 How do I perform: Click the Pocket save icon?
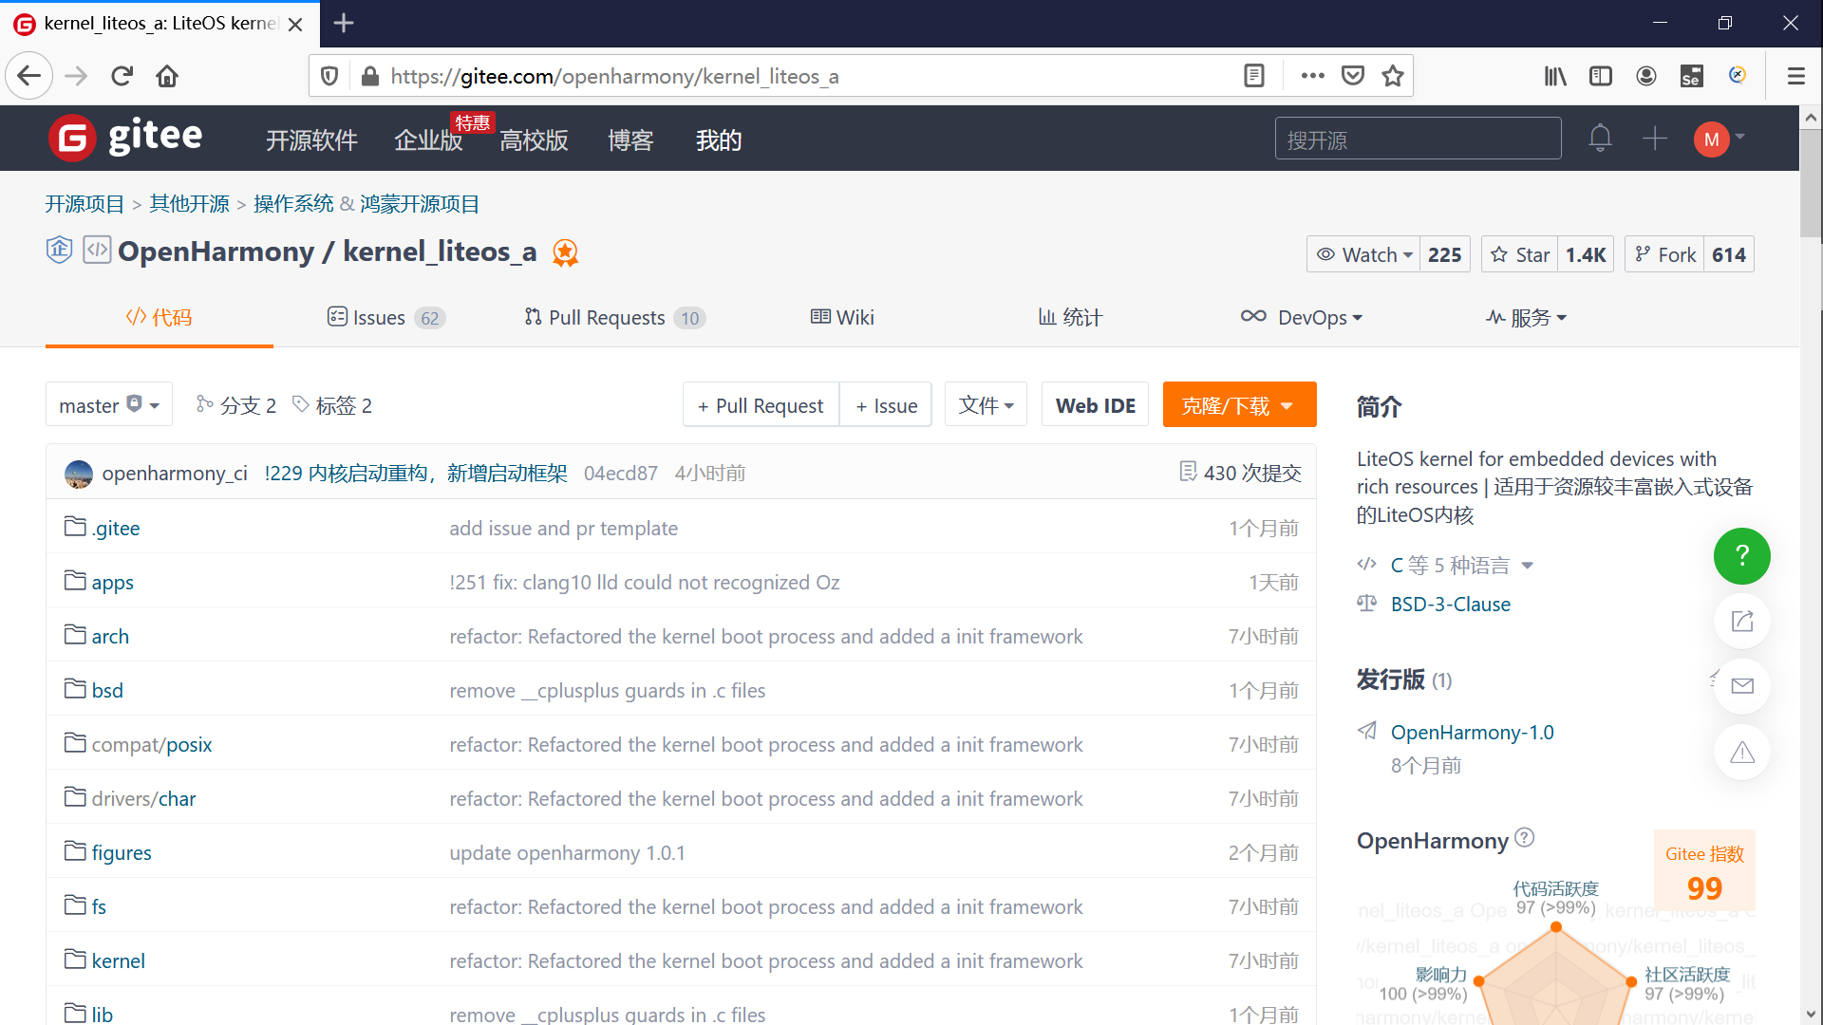tap(1352, 76)
